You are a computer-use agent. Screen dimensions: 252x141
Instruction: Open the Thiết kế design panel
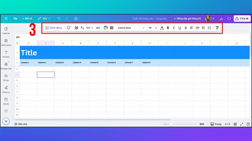click(6, 31)
